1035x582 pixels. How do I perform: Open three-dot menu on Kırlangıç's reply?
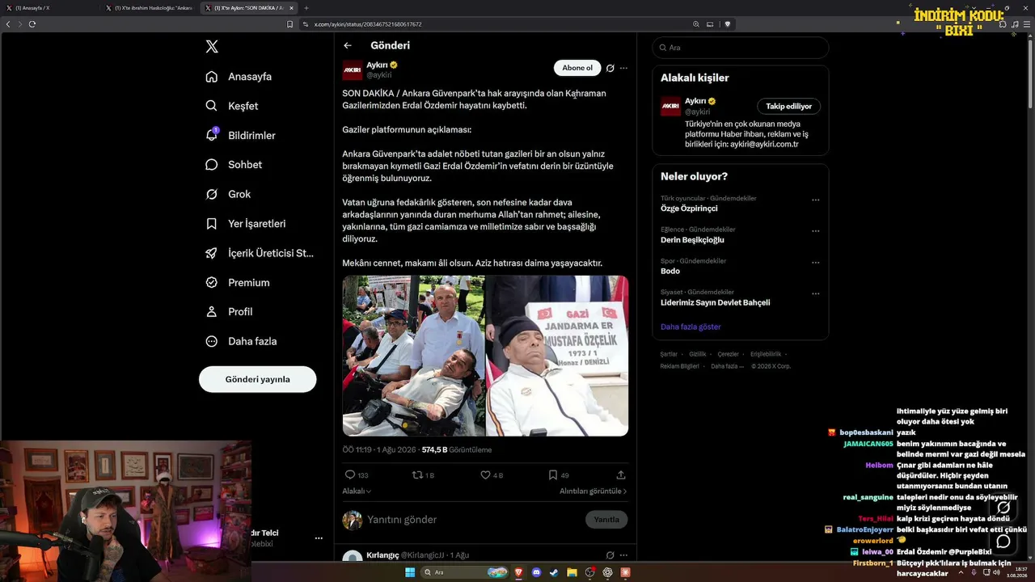[623, 555]
